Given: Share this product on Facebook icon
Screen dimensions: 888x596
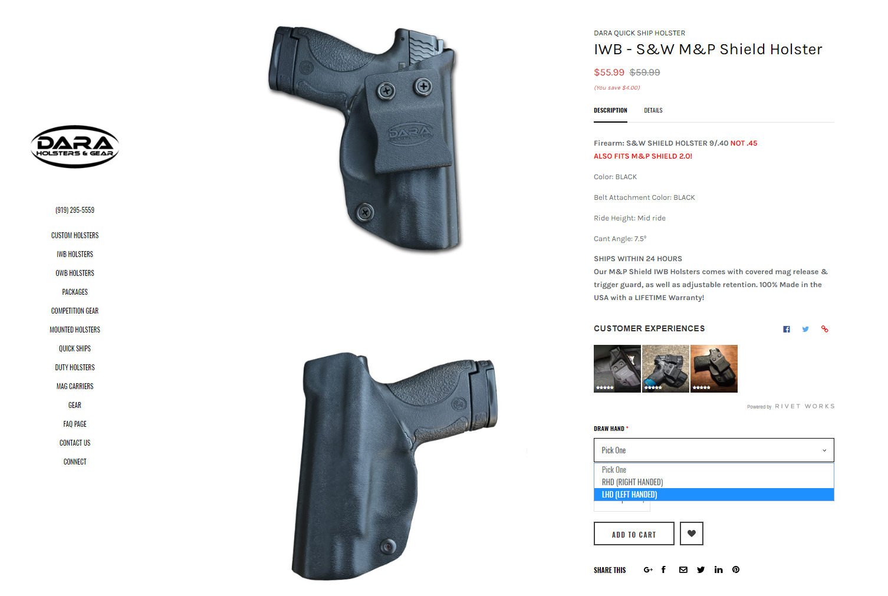Looking at the screenshot, I should pos(663,569).
